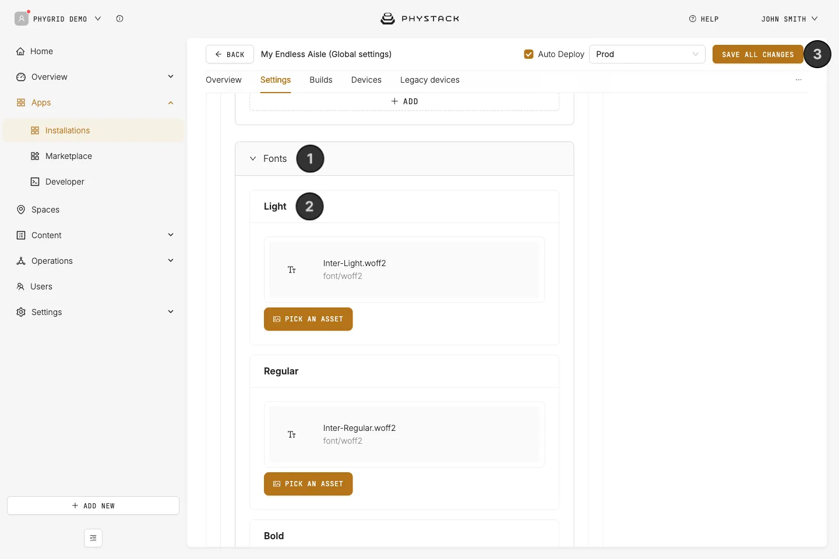Click the Back button
The image size is (839, 559).
[x=230, y=54]
